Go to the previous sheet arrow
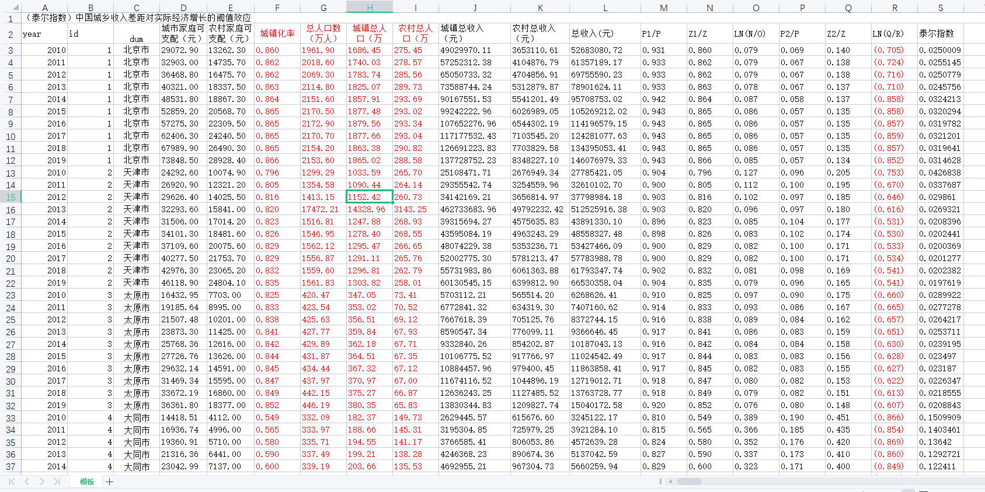This screenshot has width=985, height=492. pos(27,482)
